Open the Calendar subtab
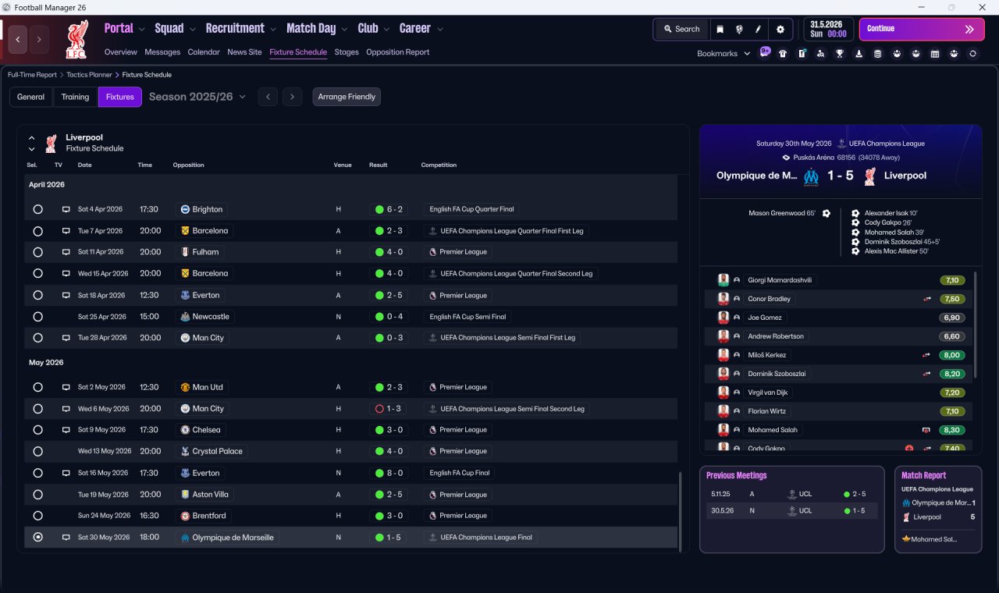This screenshot has height=593, width=999. [204, 52]
